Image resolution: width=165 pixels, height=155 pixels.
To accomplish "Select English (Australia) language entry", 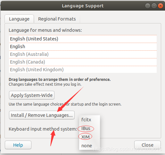I will (83, 54).
